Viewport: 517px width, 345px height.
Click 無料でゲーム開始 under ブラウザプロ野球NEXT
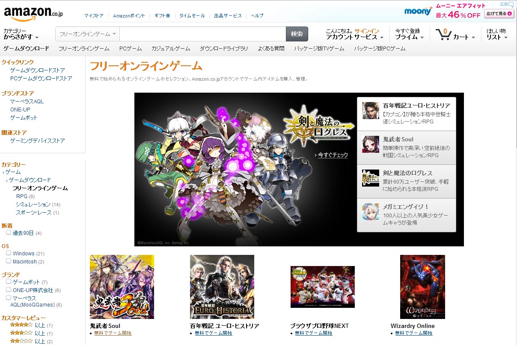click(x=313, y=333)
